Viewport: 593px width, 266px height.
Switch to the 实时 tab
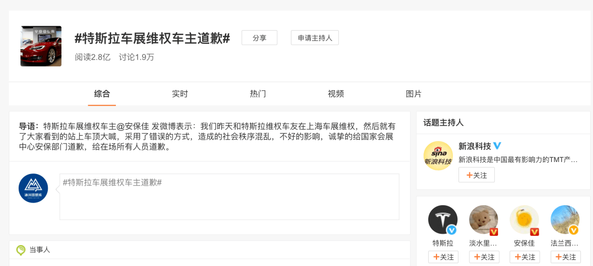coord(180,94)
